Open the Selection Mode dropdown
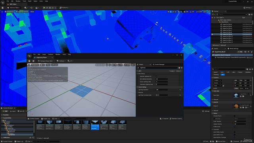 click(x=14, y=8)
